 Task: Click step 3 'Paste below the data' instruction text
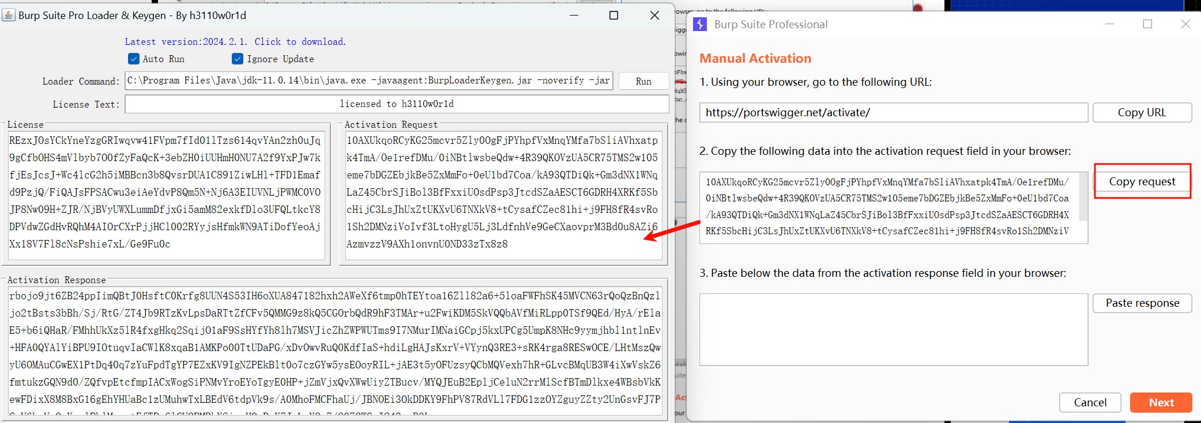point(883,273)
